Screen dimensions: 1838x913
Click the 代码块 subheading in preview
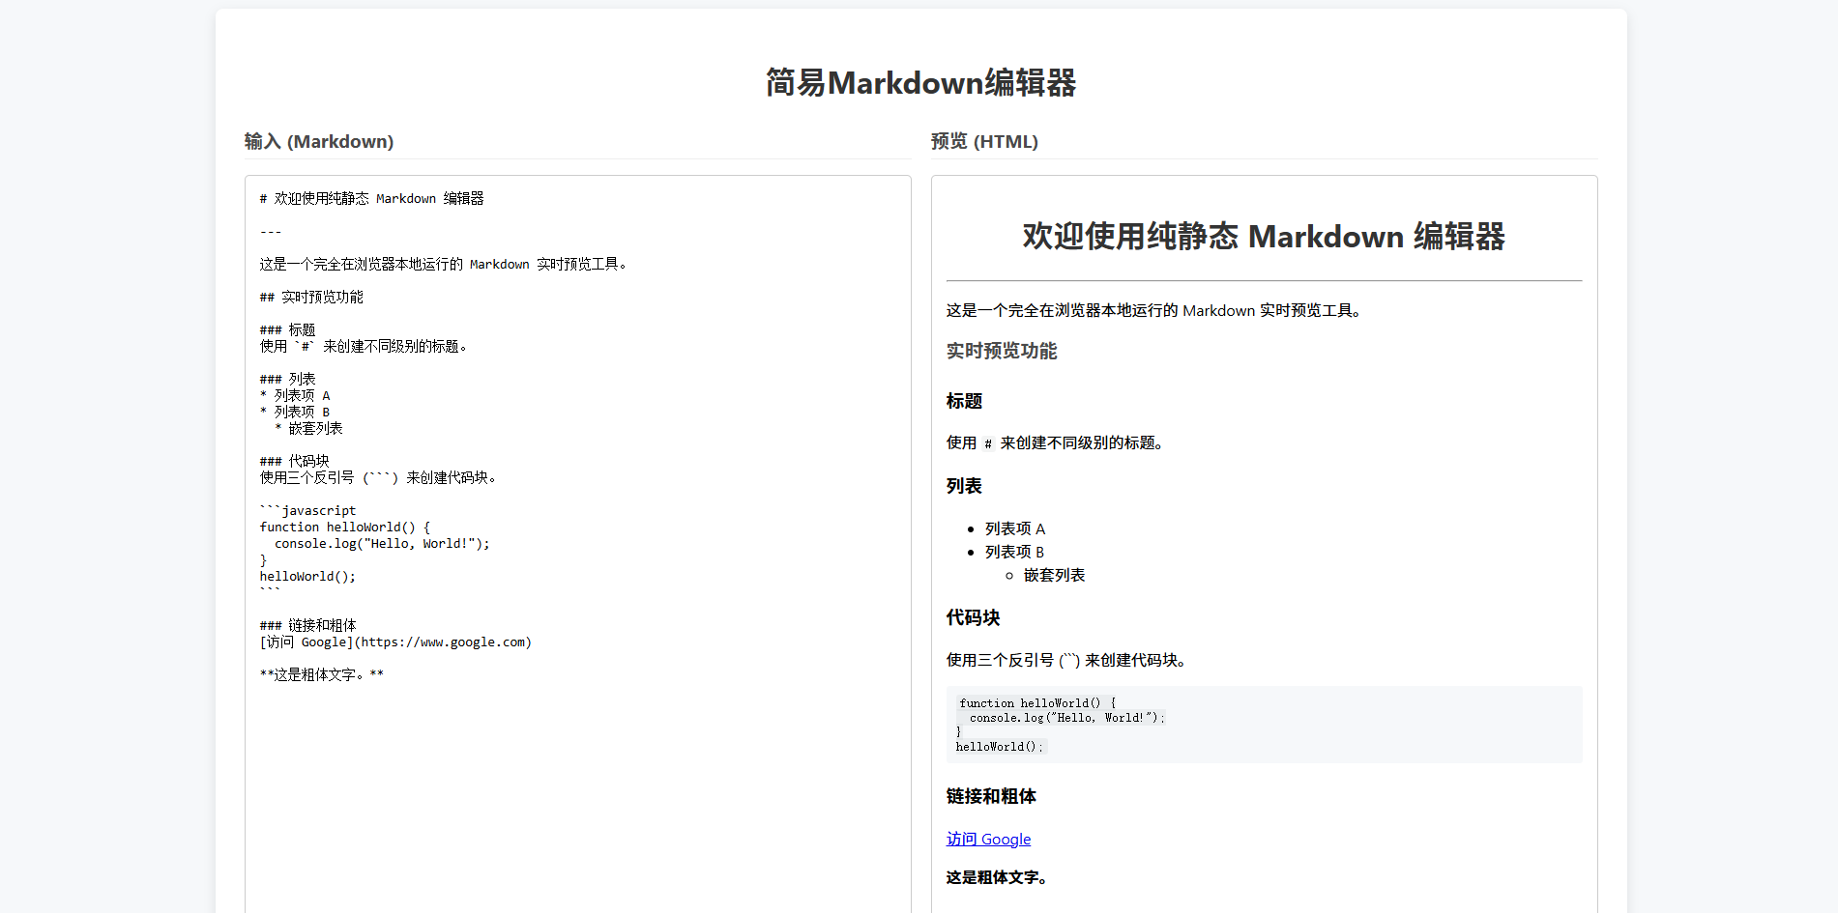973,617
